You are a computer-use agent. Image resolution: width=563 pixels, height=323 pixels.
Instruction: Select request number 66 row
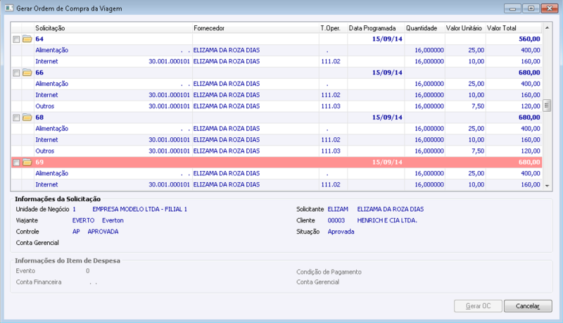pyautogui.click(x=277, y=72)
